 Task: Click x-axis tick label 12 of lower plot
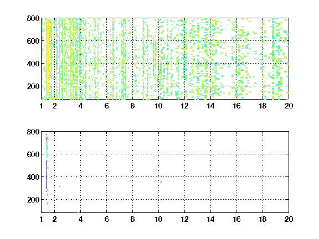pos(185,219)
